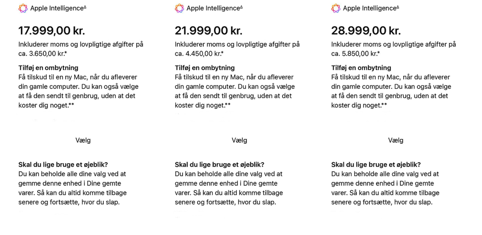Select Vælg for the 17.999,00 kr. Mac
Image resolution: width=482 pixels, height=235 pixels.
(x=83, y=140)
